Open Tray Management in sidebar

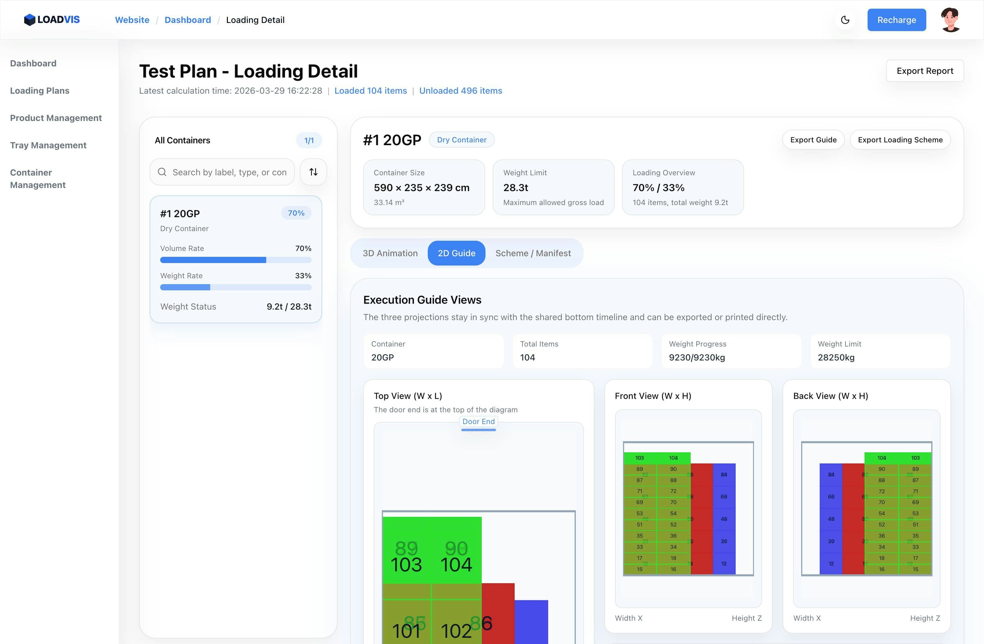pyautogui.click(x=48, y=145)
